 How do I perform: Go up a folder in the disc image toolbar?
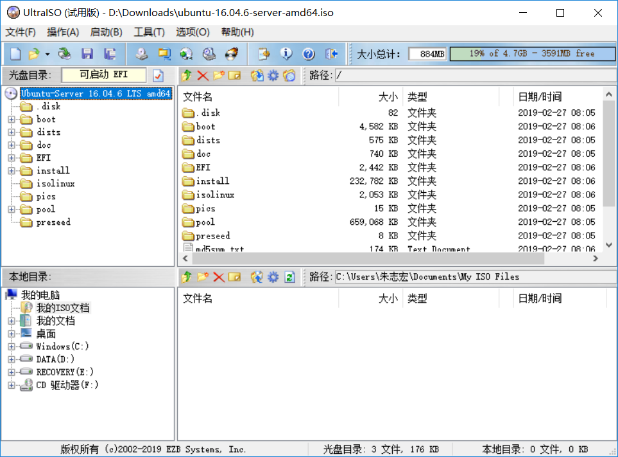tap(186, 75)
